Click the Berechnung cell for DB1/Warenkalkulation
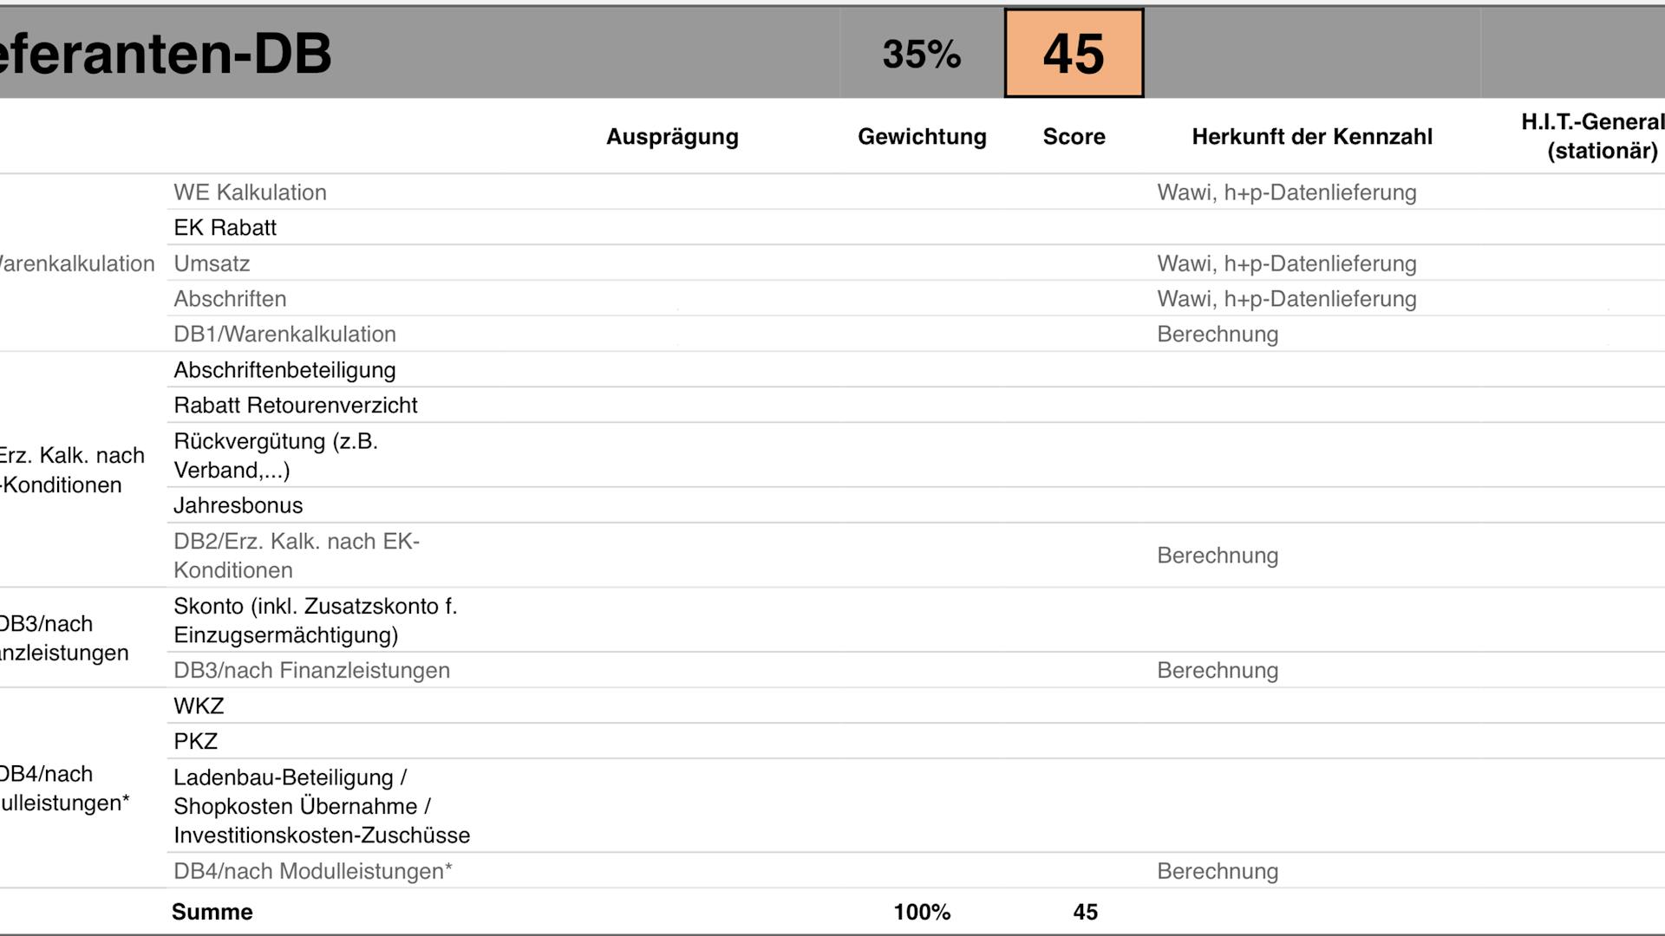Viewport: 1665px width, 936px height. (1218, 335)
